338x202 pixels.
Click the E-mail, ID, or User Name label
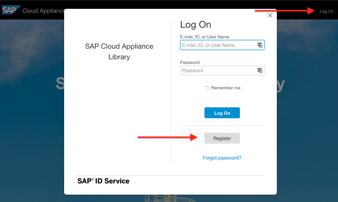click(x=205, y=37)
